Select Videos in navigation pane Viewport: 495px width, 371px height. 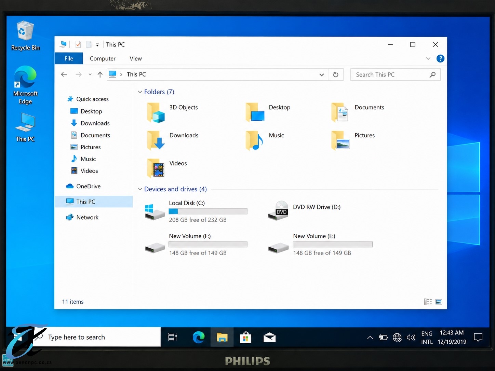point(84,171)
